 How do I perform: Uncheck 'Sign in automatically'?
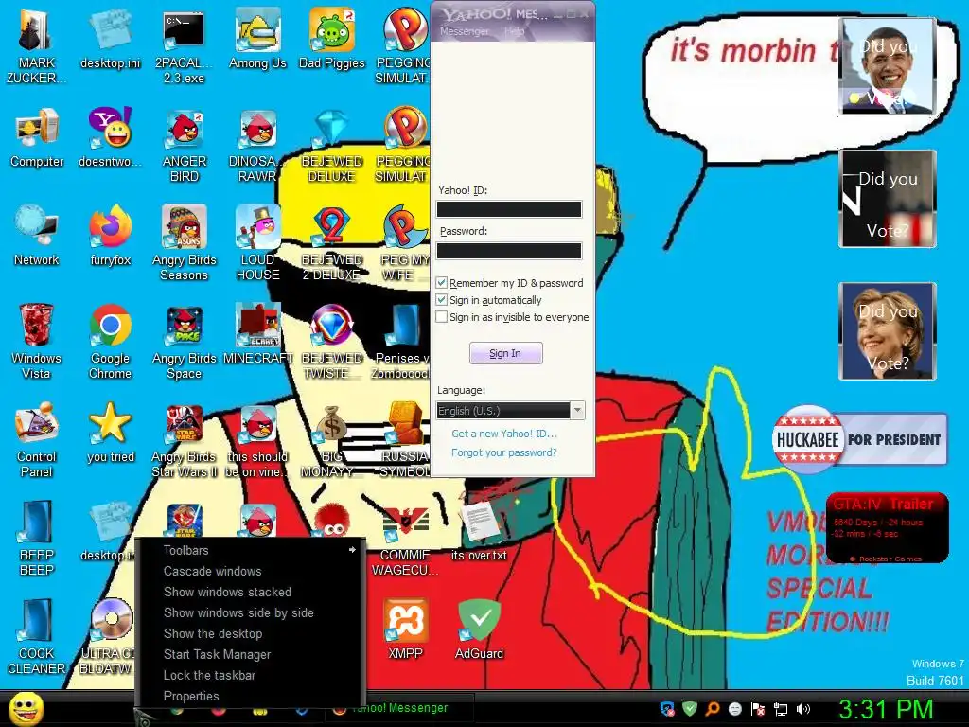coord(441,300)
